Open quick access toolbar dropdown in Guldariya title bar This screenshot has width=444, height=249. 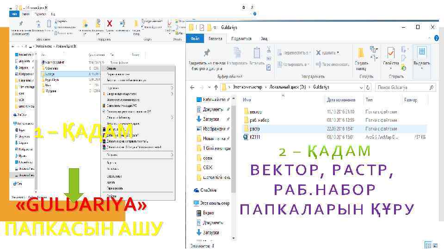pyautogui.click(x=216, y=28)
